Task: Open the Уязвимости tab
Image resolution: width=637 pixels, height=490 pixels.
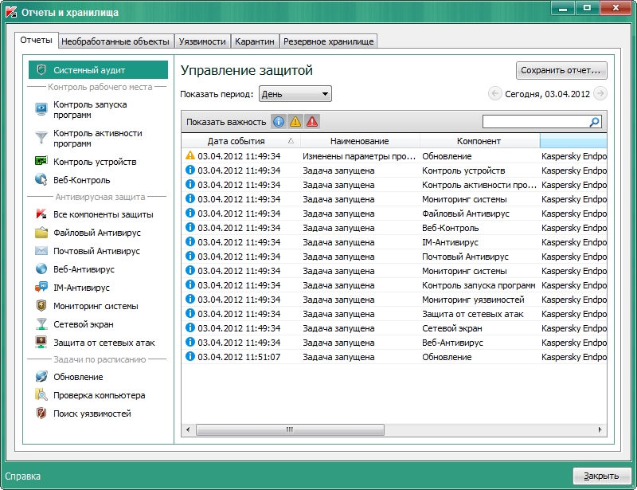Action: [202, 41]
